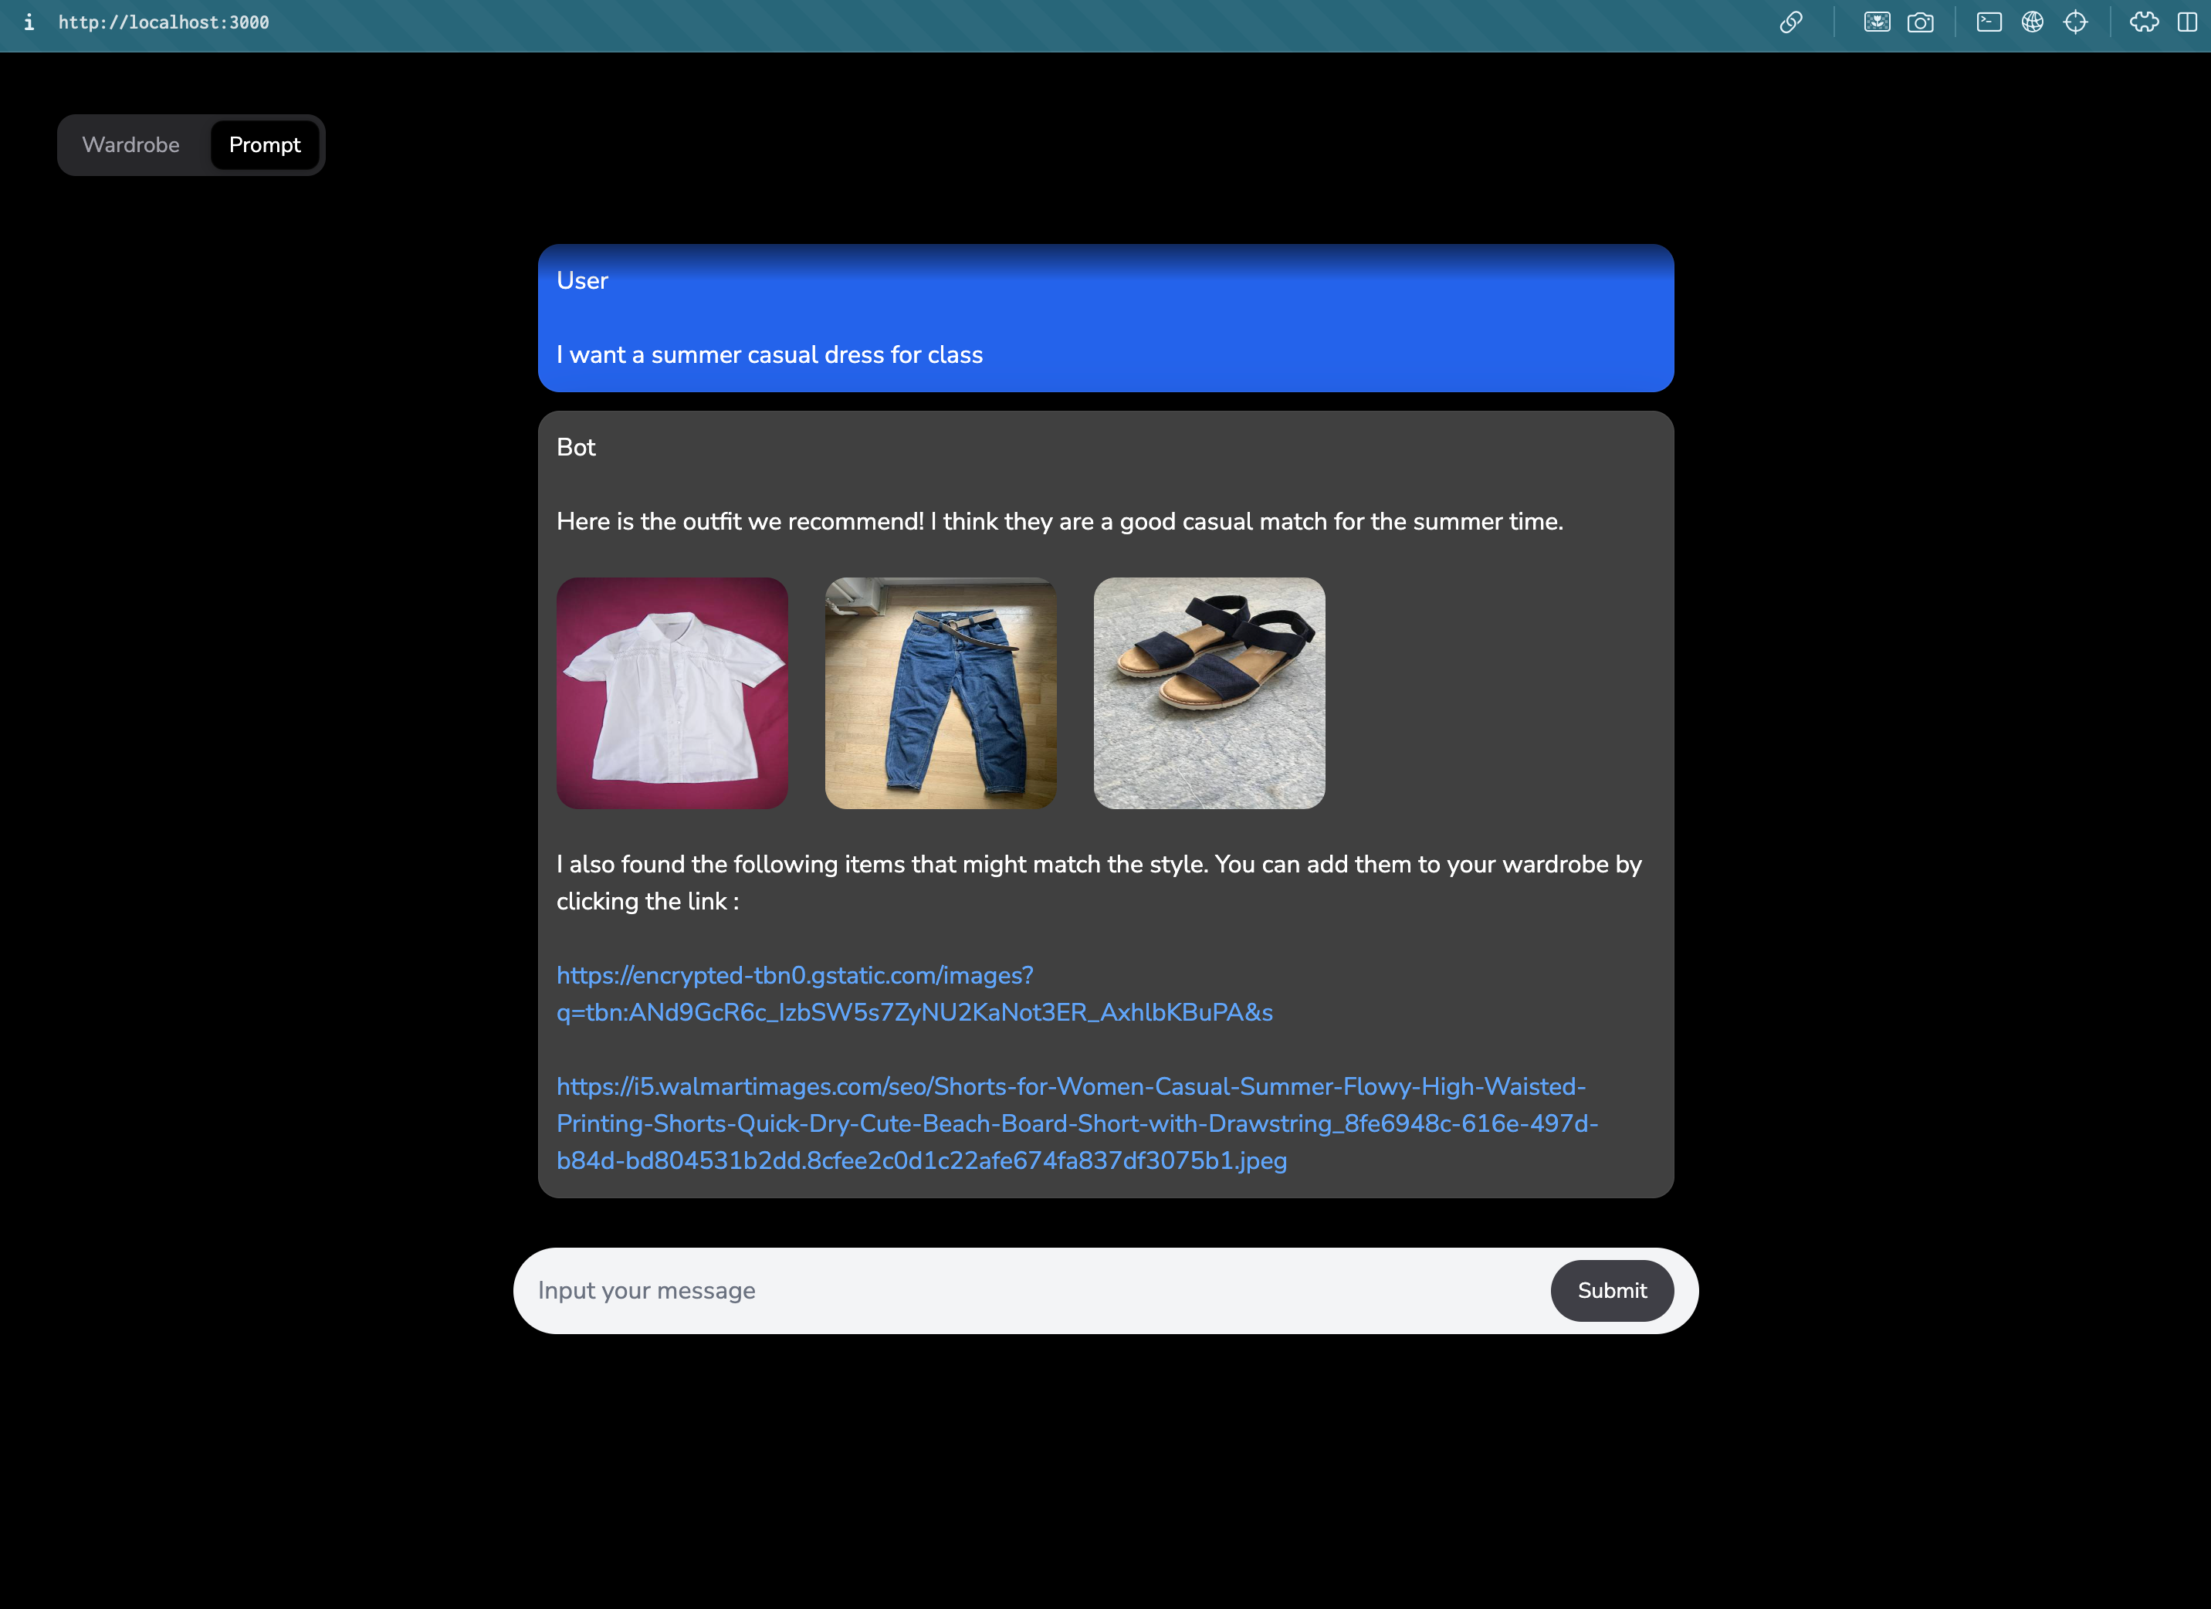Open the puzzle piece extensions icon
2211x1609 pixels.
click(x=2144, y=22)
